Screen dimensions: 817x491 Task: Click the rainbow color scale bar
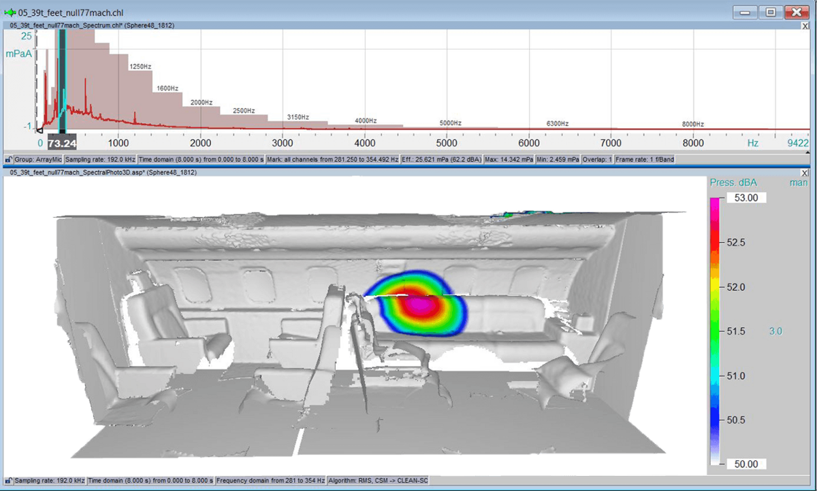point(714,331)
